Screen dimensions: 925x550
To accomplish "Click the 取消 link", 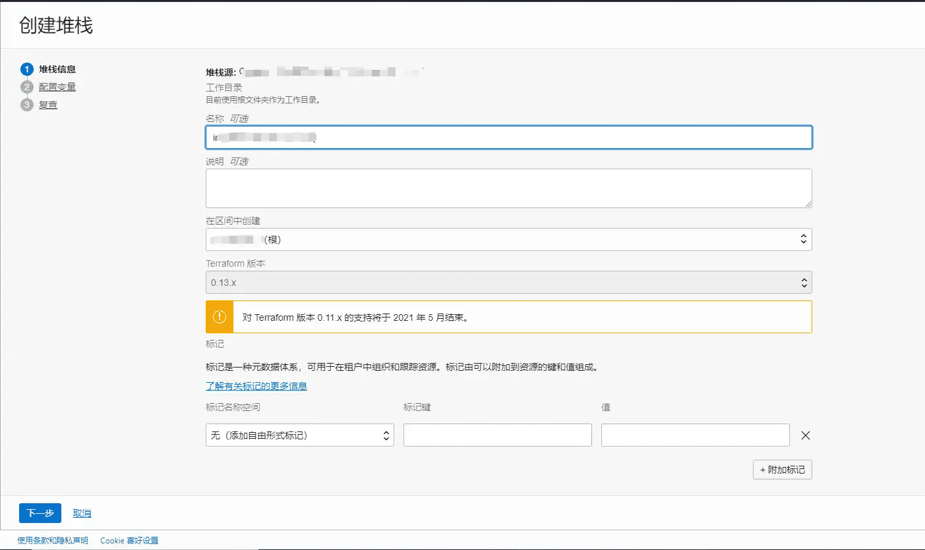I will [81, 512].
